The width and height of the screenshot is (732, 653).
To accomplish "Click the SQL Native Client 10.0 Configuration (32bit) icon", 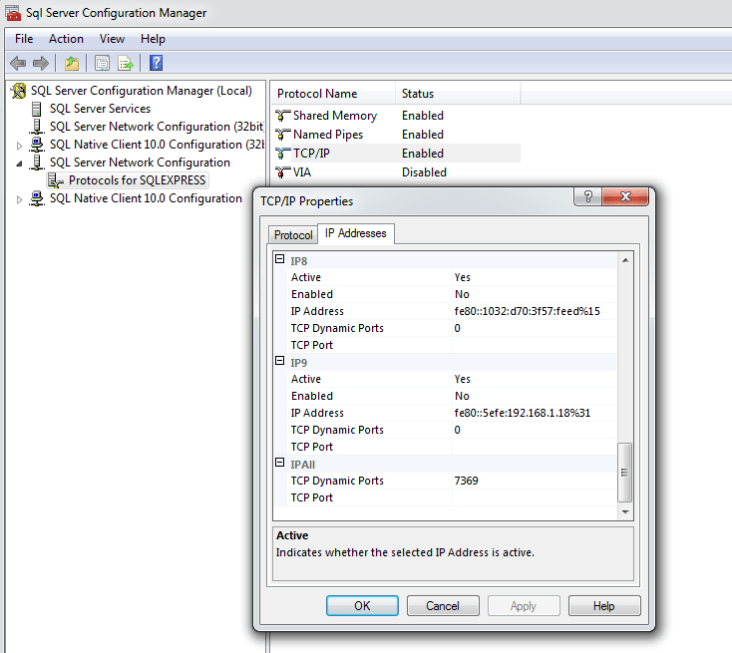I will click(x=37, y=145).
